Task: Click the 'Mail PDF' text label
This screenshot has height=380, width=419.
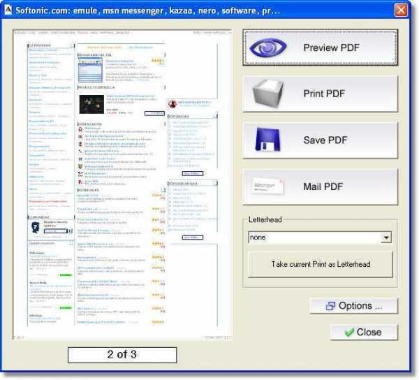Action: click(x=323, y=187)
